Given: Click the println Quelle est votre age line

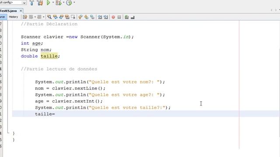Looking at the screenshot, I should [x=100, y=95].
